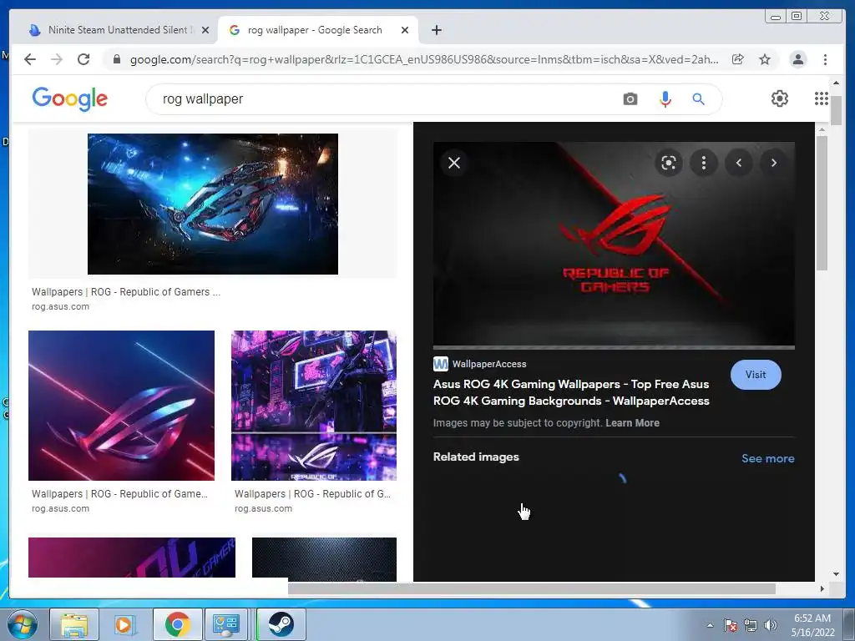The image size is (855, 641).
Task: Open the purple cyberpunk city ROG thumbnail
Action: [314, 406]
